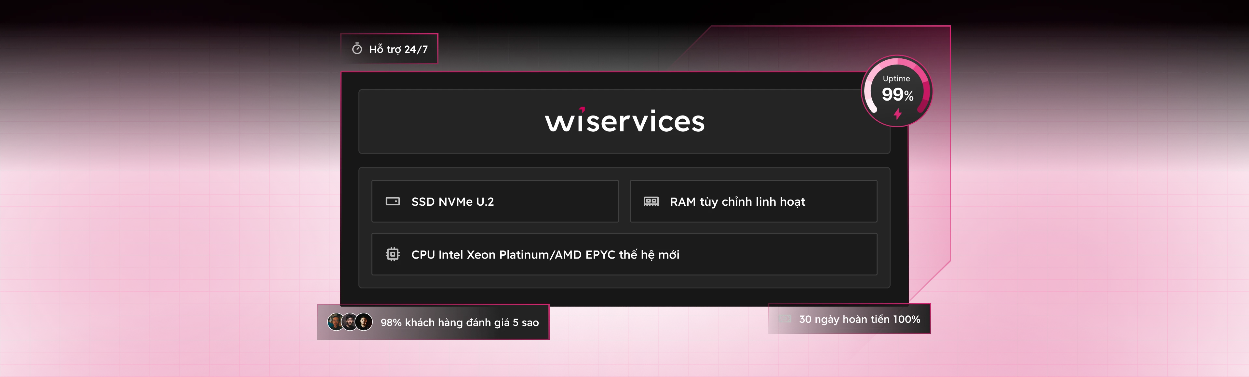The width and height of the screenshot is (1249, 377).
Task: Click the CPU Intel Xeon Platinum/AMD EPYC text
Action: pos(545,255)
